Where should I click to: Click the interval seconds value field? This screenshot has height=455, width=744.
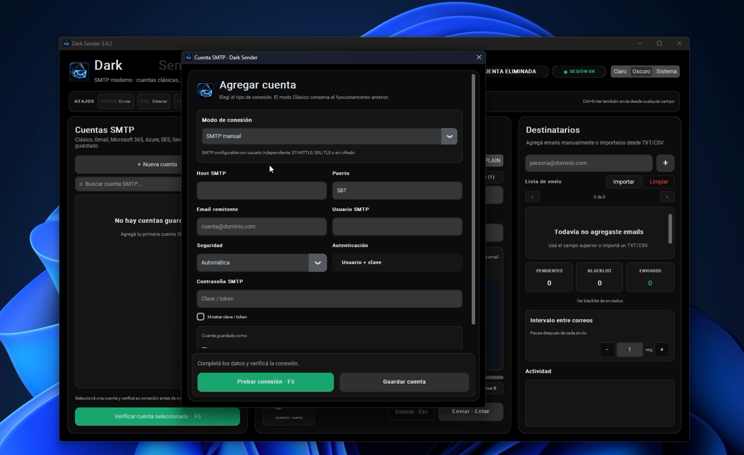(629, 349)
